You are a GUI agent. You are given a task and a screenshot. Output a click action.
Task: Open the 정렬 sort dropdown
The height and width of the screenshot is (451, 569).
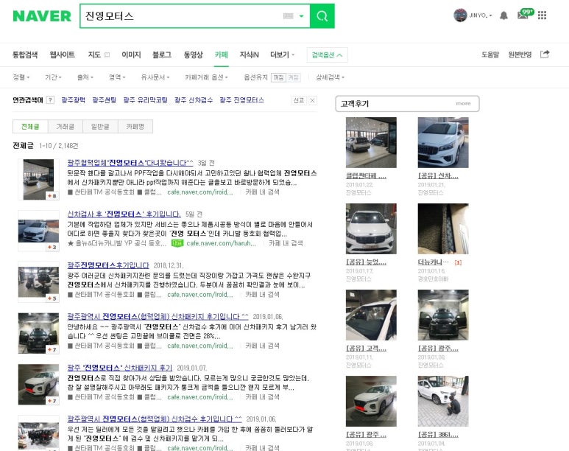[x=21, y=77]
